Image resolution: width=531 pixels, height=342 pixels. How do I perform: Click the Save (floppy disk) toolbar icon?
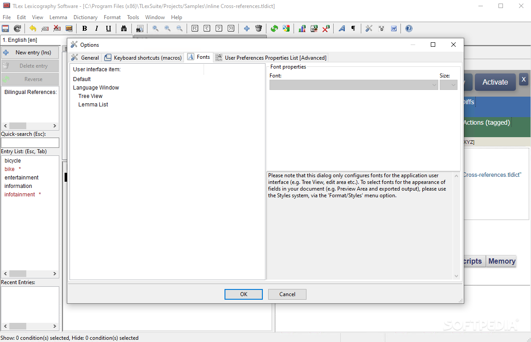coord(5,28)
